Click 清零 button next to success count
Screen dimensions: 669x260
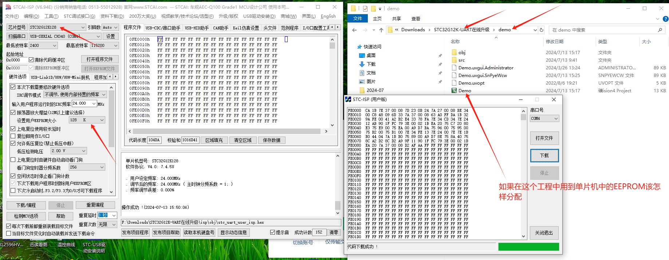[334, 232]
